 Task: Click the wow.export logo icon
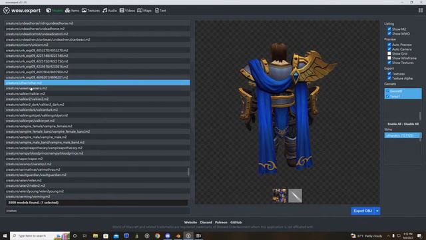[7, 11]
